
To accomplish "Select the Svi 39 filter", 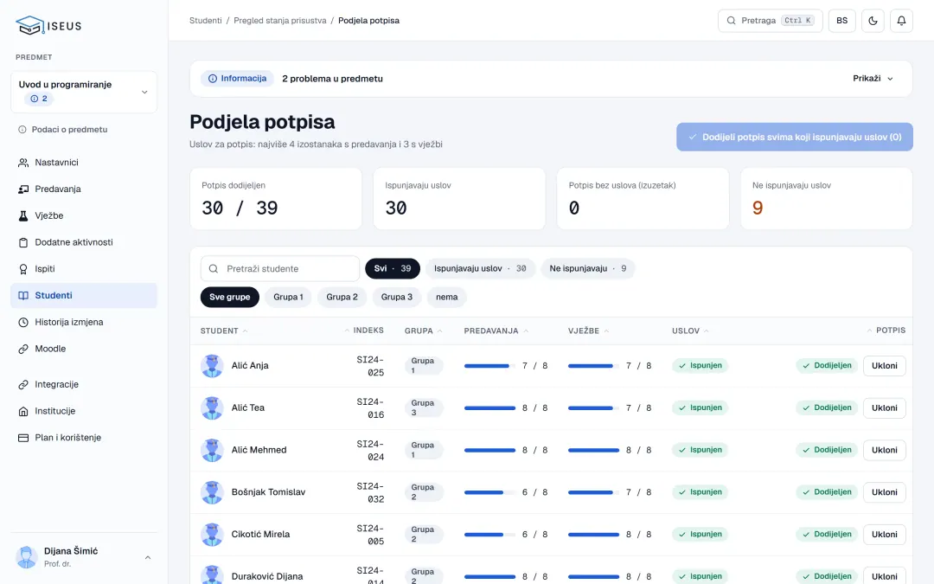I will point(393,269).
